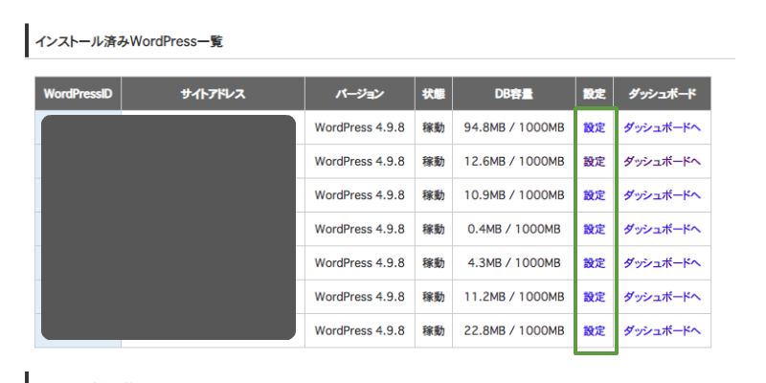Click WordPress 4.9.8 in the 22.8MB row
Viewport: 766px width, 383px height.
point(360,330)
